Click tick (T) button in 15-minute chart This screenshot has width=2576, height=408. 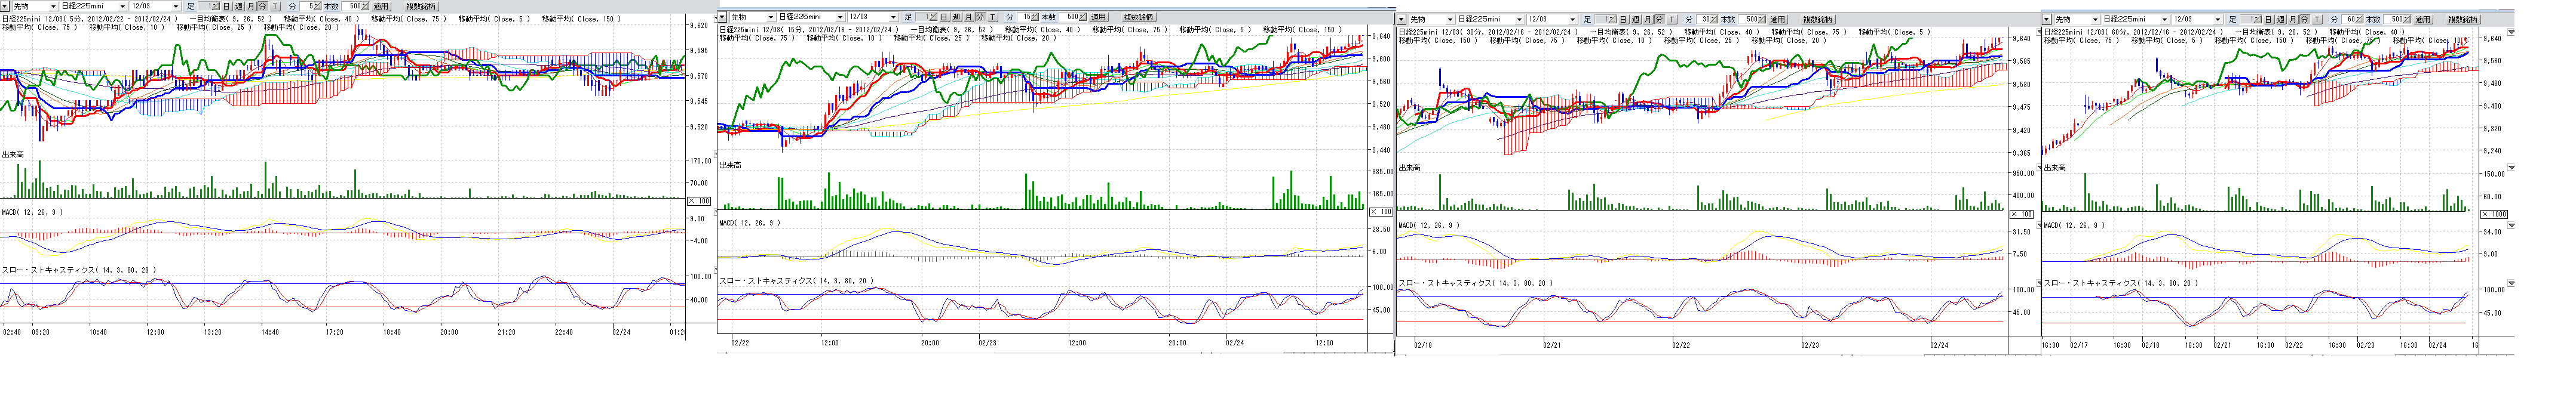pos(992,17)
